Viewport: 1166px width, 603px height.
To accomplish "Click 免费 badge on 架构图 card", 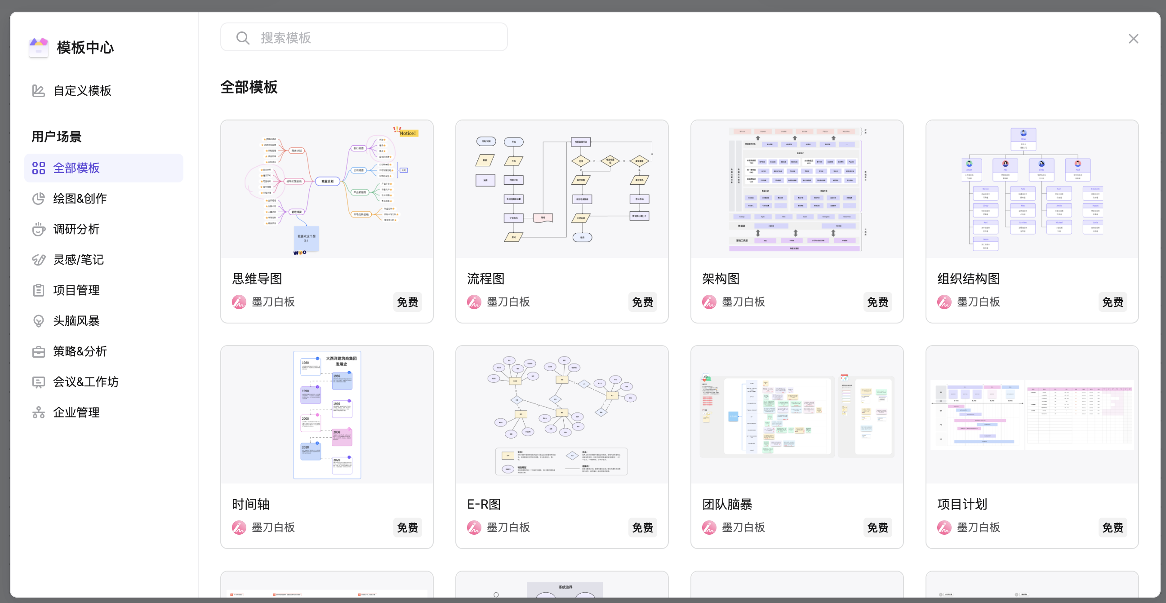I will (x=877, y=302).
